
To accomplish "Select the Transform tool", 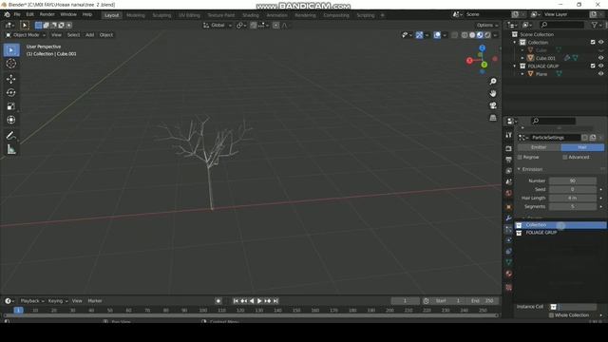I will click(x=11, y=120).
